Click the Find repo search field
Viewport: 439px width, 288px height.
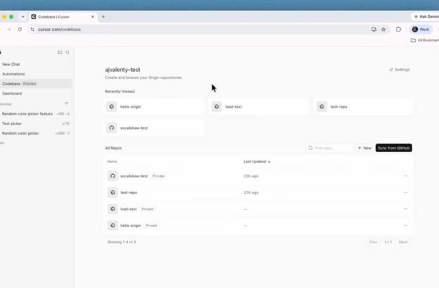tap(330, 148)
